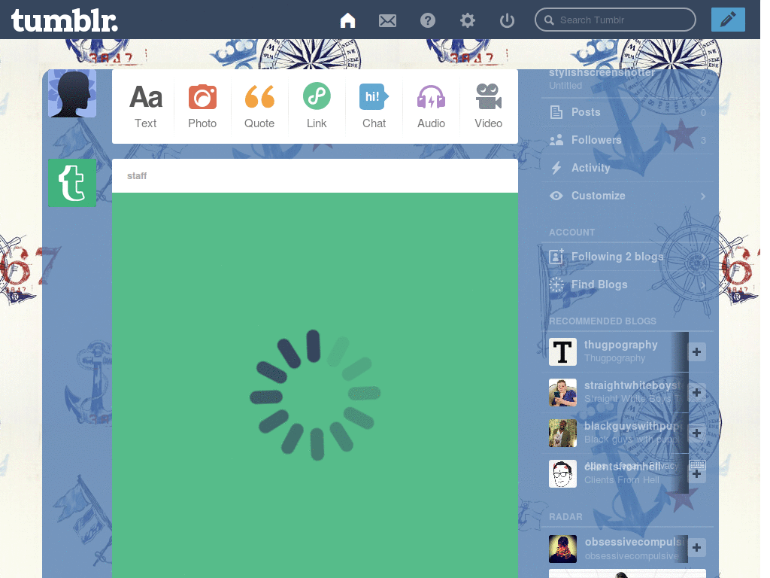Follow obsessivecompulsive radar blog with plus
Screen dimensions: 770x578
click(696, 548)
